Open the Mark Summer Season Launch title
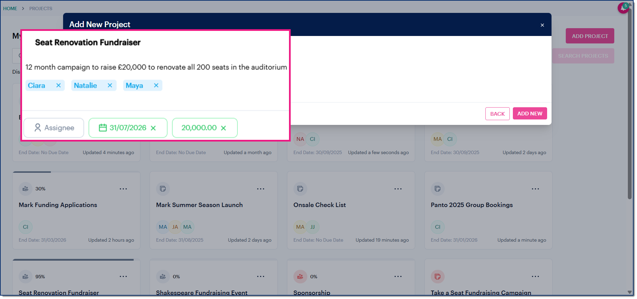 (199, 205)
